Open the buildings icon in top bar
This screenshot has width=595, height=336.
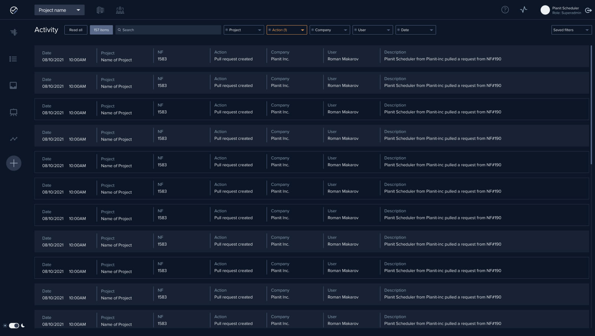100,10
